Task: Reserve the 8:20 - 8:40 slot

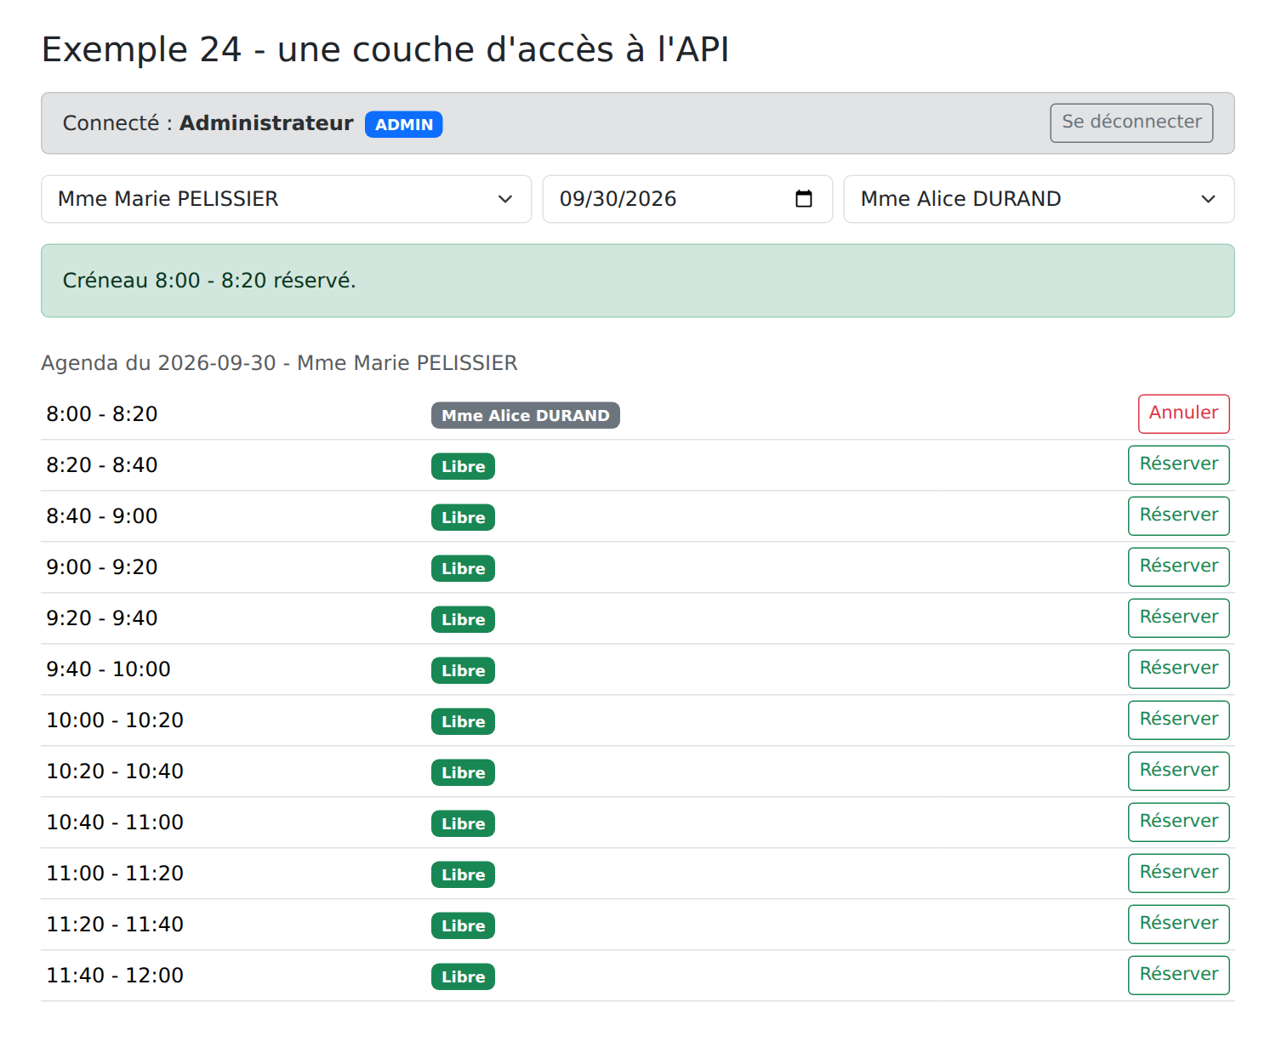Action: click(1178, 464)
